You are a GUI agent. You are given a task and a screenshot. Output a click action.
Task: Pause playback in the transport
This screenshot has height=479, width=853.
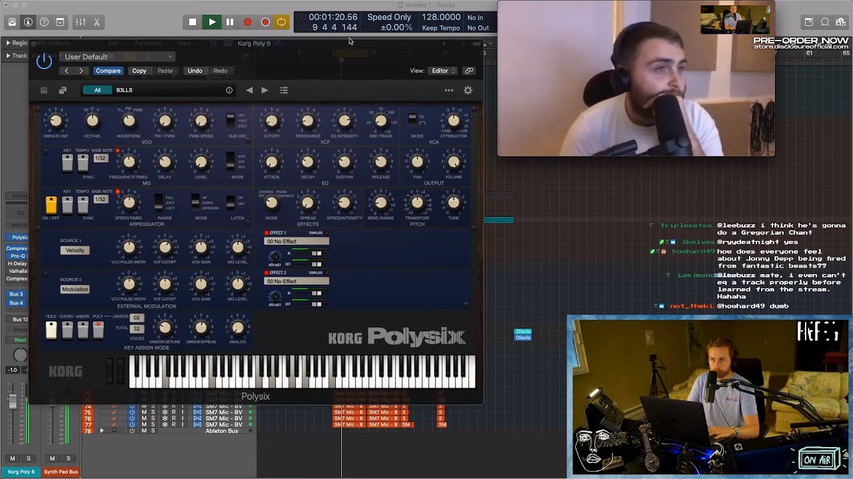[230, 22]
